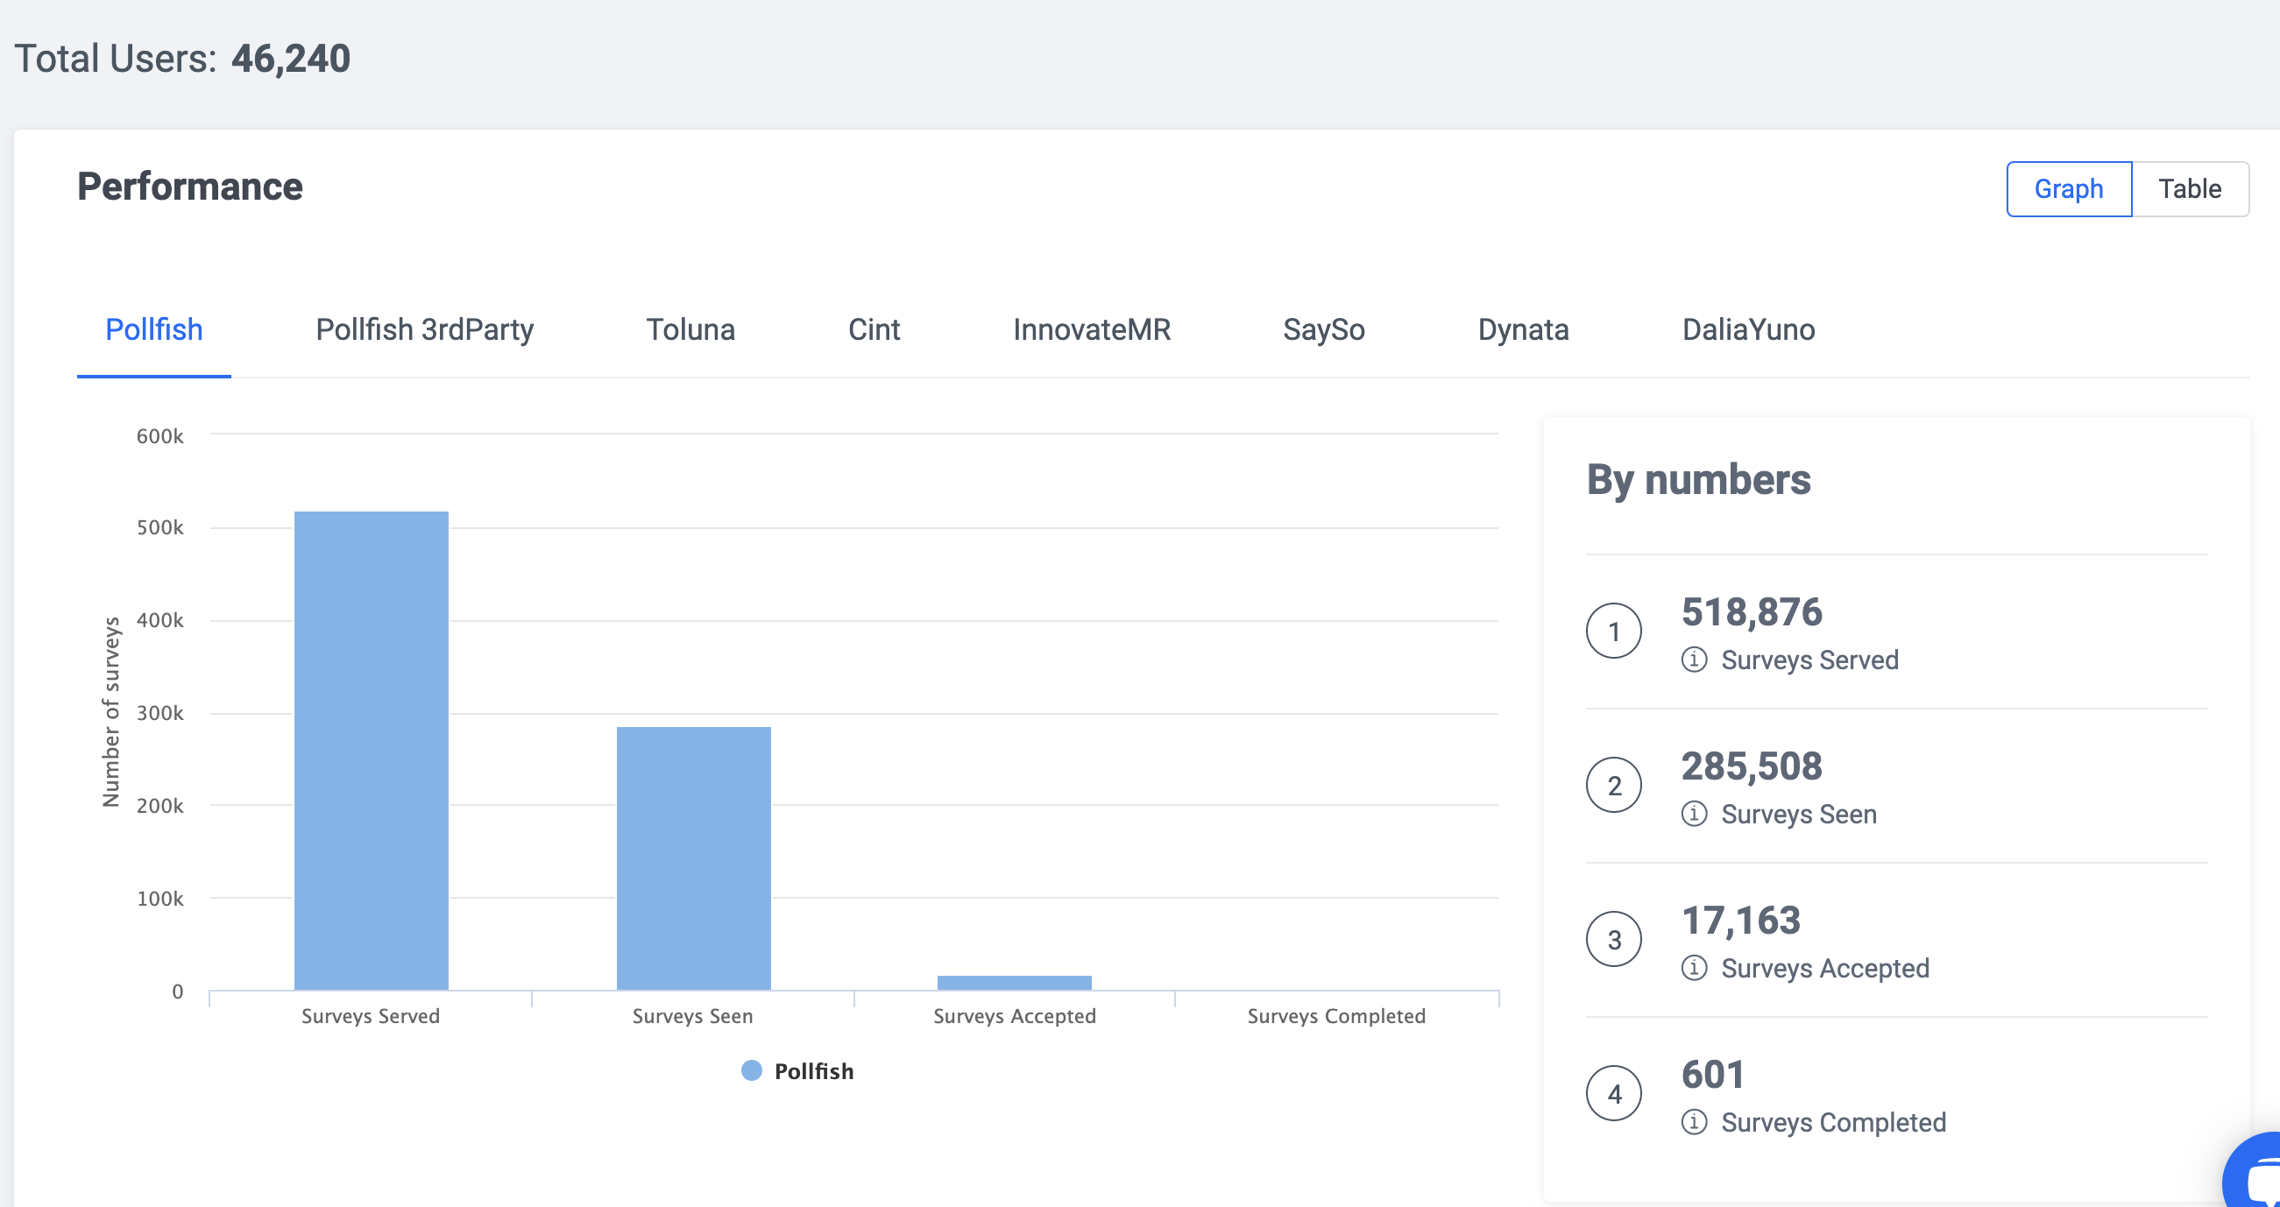Click the 285,508 value
The image size is (2280, 1207).
[1752, 766]
